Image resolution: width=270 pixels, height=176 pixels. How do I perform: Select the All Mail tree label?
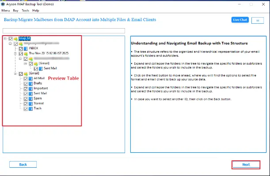pyautogui.click(x=39, y=78)
